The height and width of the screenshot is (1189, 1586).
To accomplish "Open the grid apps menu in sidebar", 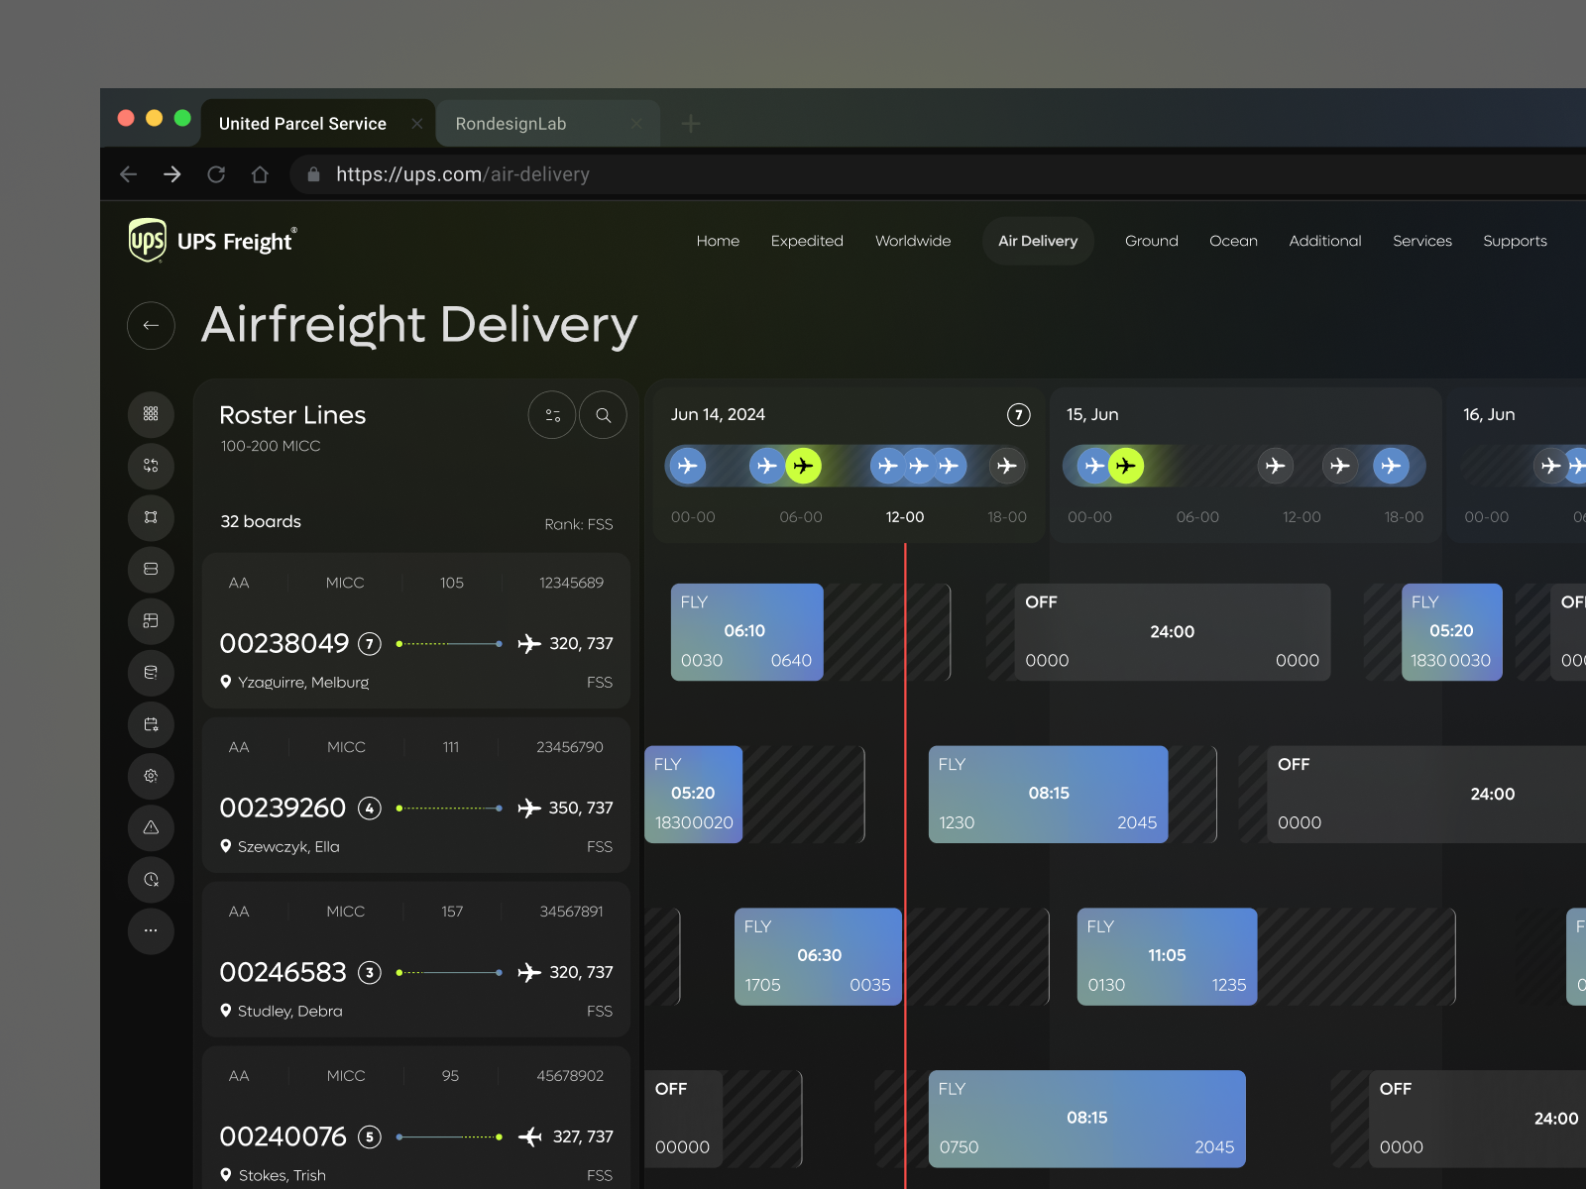I will (151, 414).
